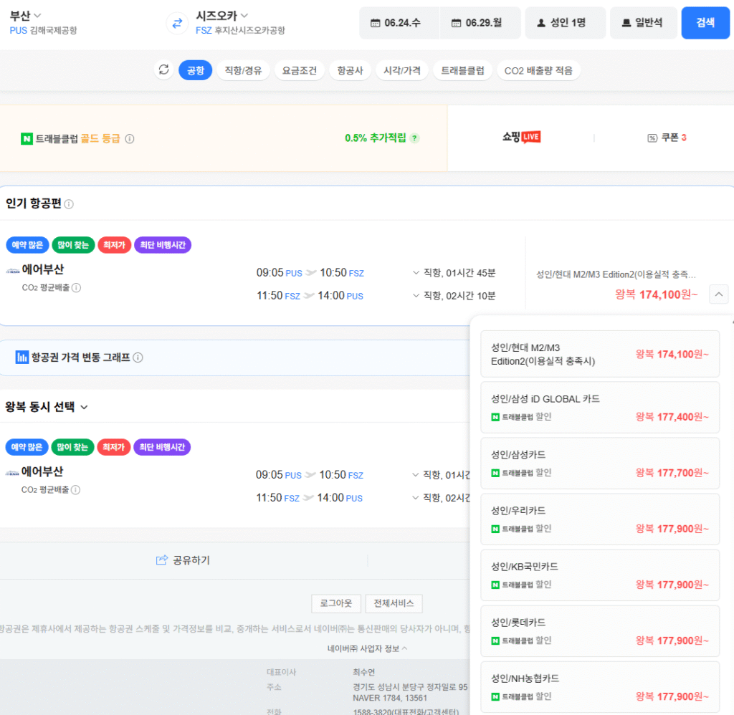The height and width of the screenshot is (715, 734).
Task: Expand 11:50 FSZ return details in popular flight
Action: [416, 295]
